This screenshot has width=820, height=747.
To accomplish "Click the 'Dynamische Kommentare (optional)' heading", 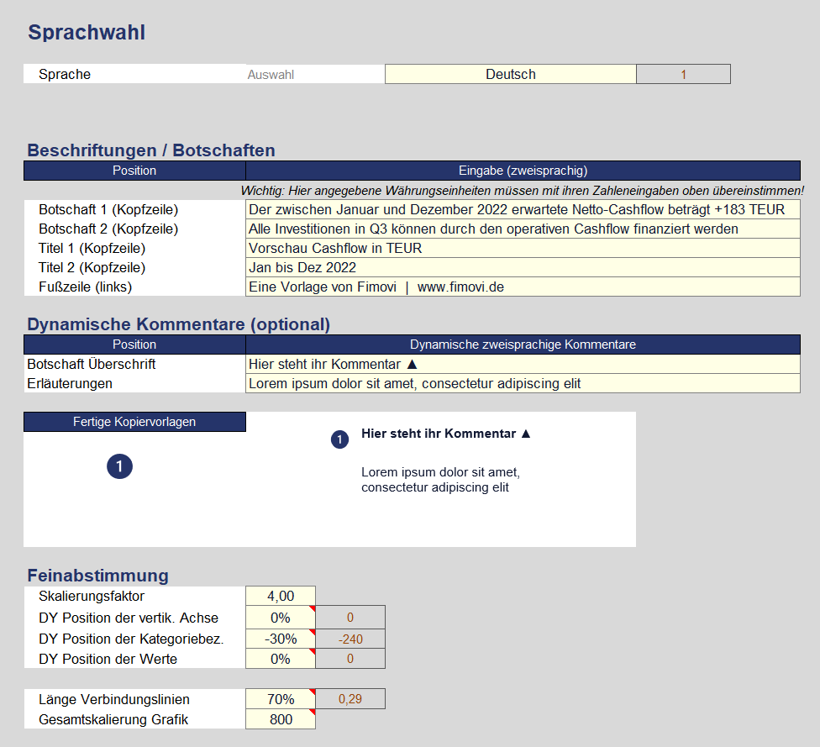I will point(178,324).
